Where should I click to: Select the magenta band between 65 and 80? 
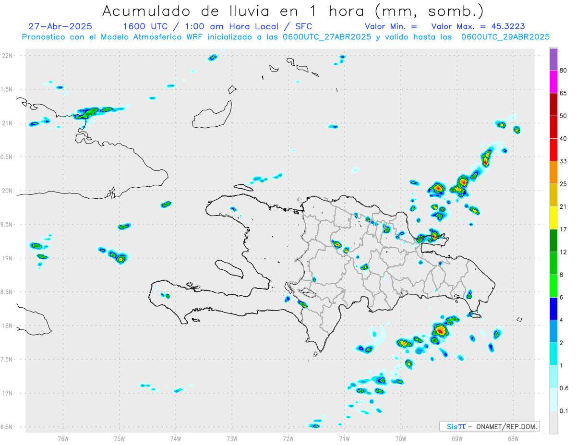click(553, 82)
